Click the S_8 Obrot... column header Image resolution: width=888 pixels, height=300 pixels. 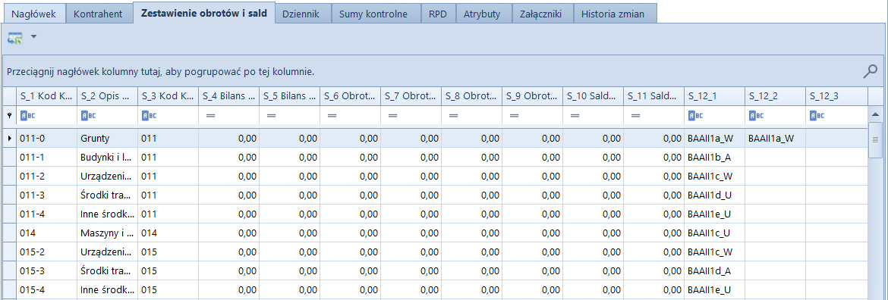[x=472, y=96]
